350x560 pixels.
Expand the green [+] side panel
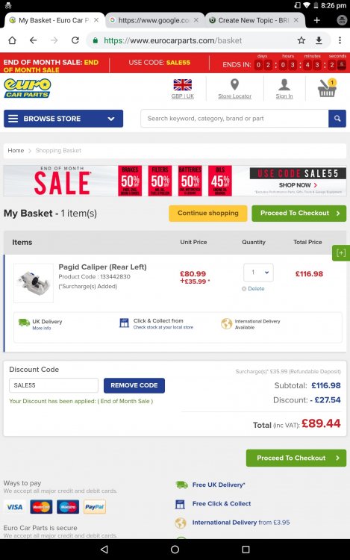click(x=341, y=253)
